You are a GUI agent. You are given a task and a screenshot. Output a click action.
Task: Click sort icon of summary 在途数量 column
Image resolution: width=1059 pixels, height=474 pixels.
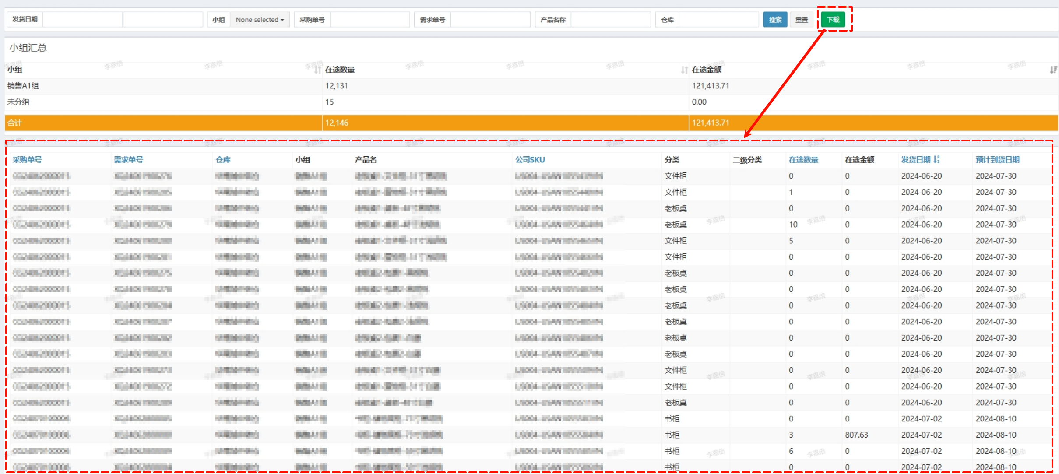684,70
